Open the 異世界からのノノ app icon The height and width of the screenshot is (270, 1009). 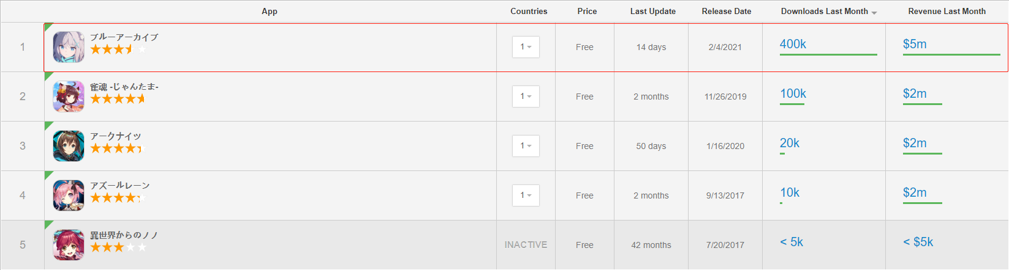69,245
